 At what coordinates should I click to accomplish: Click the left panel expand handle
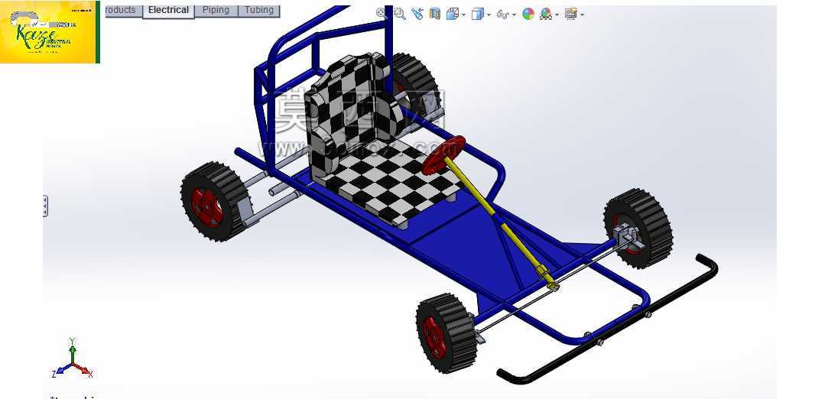(45, 206)
